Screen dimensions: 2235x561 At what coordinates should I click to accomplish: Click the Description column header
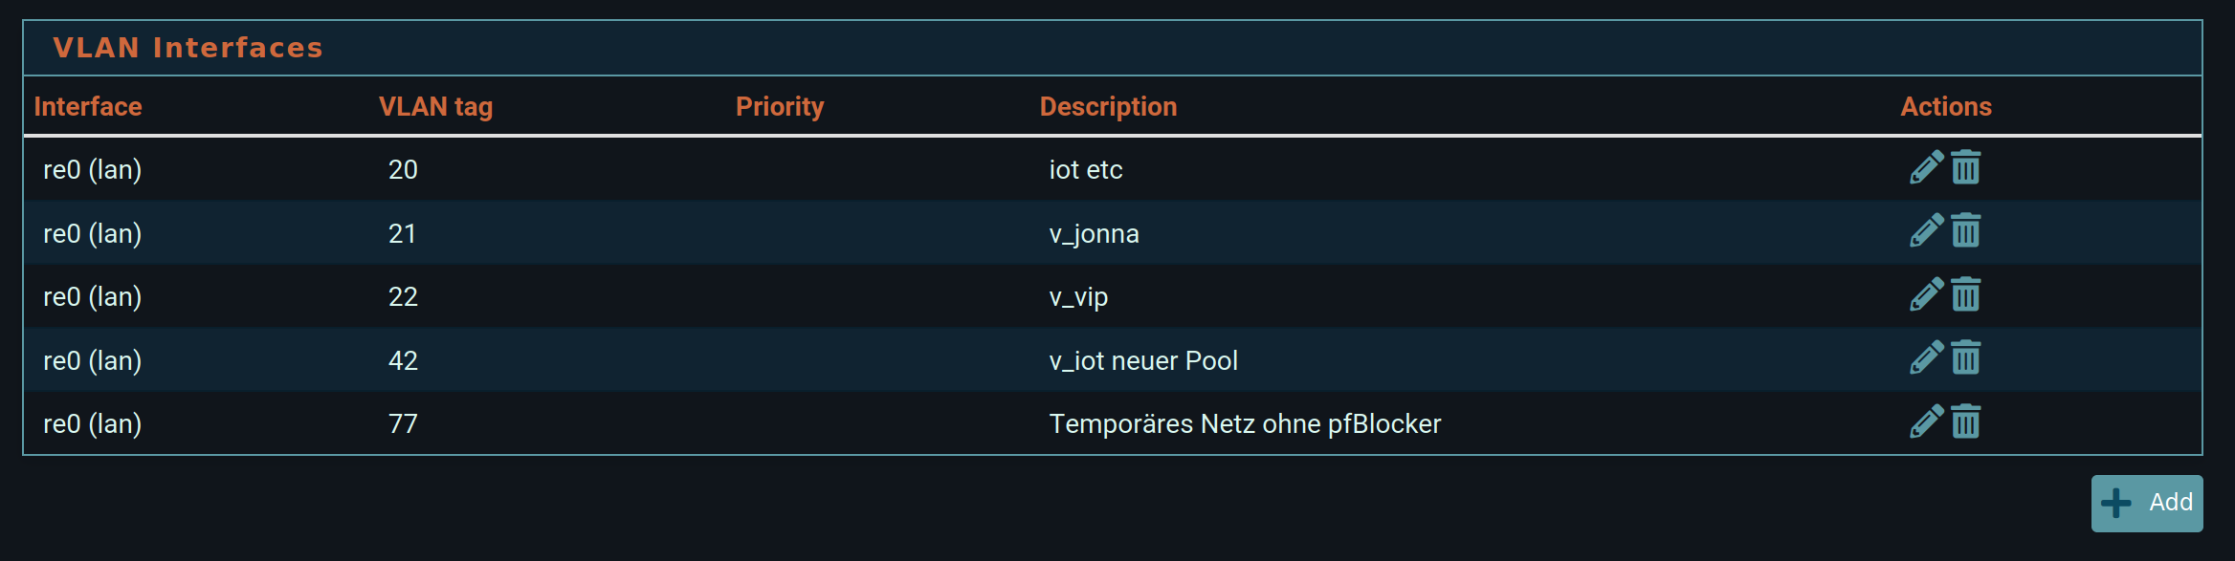(1108, 107)
